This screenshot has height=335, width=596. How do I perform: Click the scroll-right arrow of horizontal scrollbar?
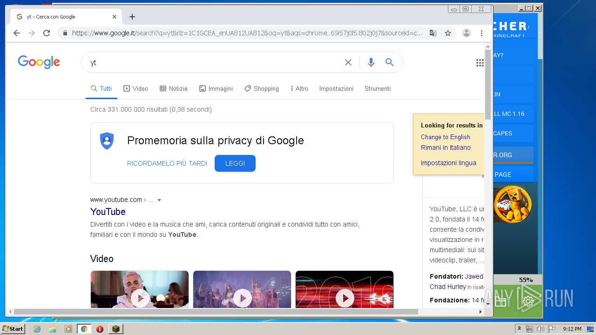point(481,312)
